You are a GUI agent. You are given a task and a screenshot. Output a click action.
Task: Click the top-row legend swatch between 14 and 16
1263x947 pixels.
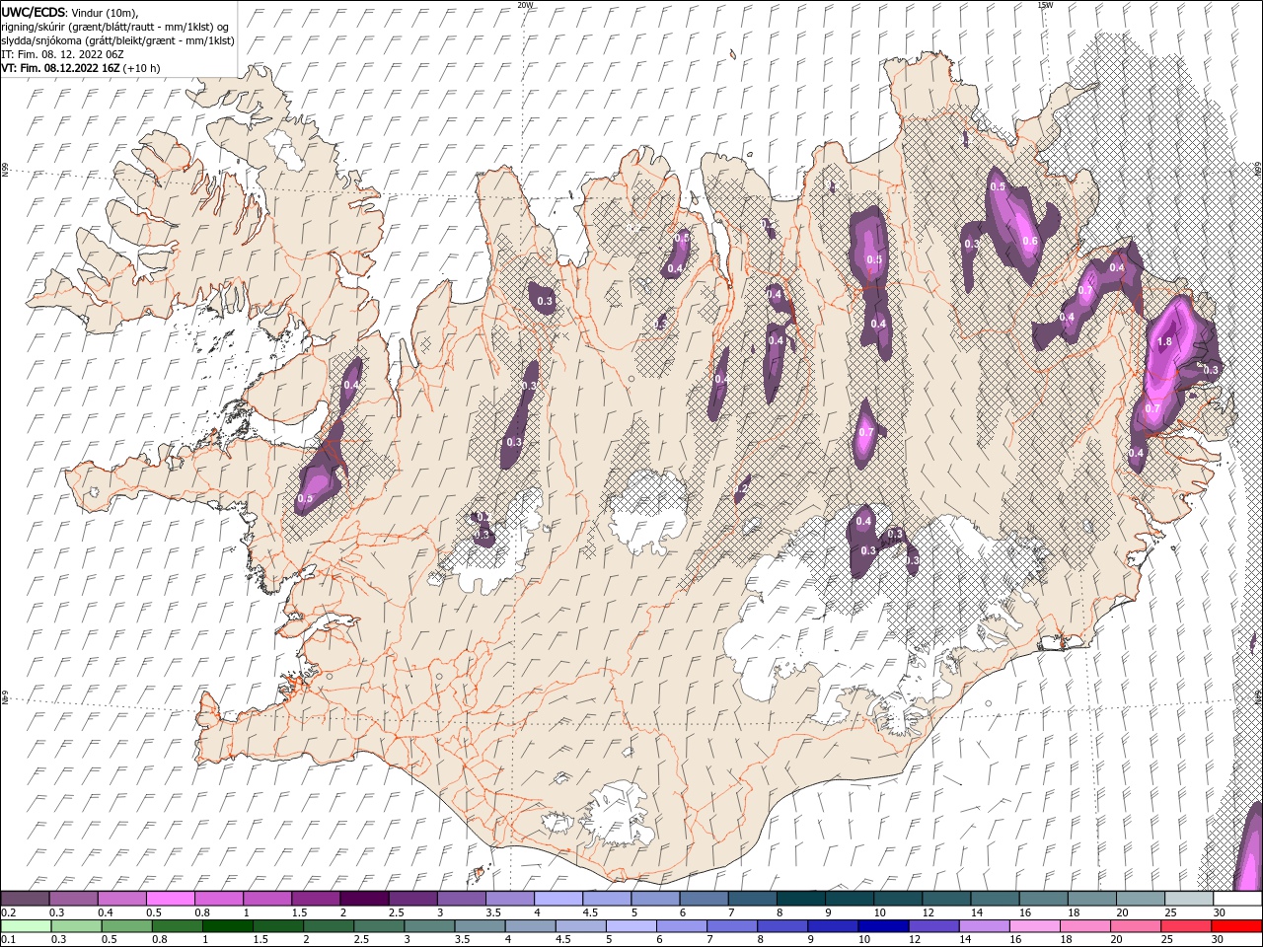pyautogui.click(x=996, y=899)
